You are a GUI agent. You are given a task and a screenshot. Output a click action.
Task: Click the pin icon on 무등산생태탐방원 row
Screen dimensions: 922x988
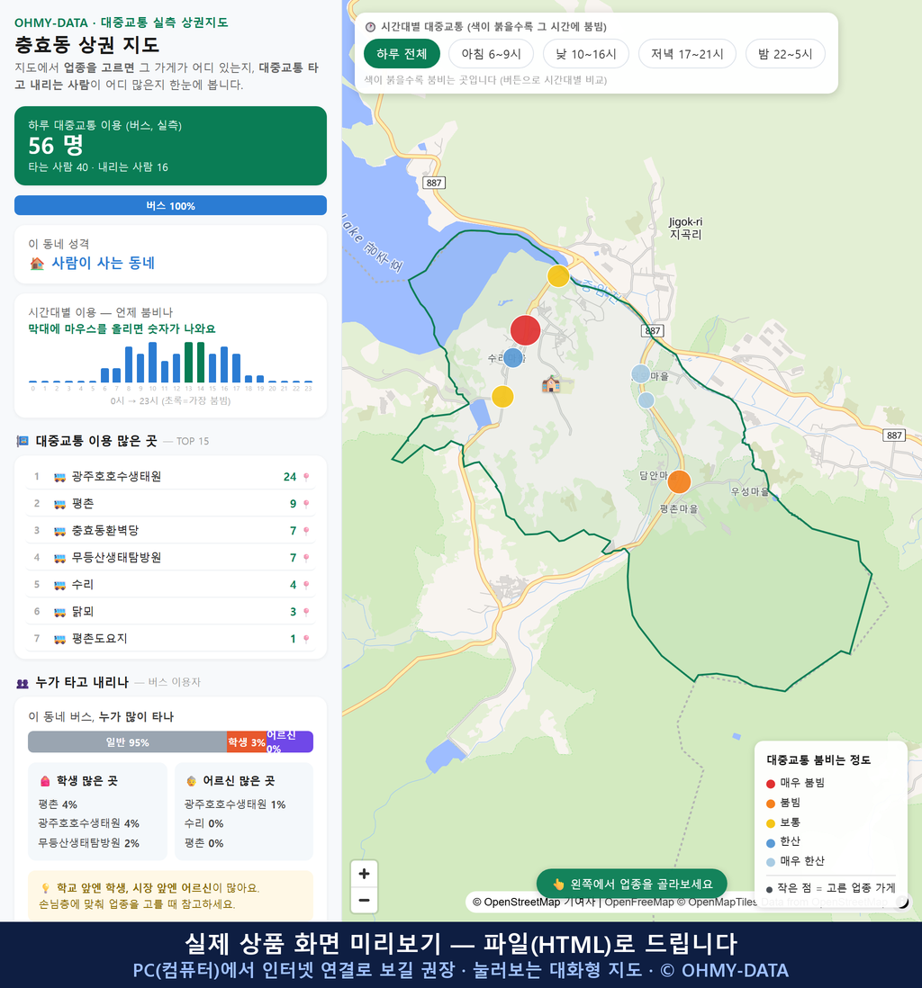(x=306, y=558)
